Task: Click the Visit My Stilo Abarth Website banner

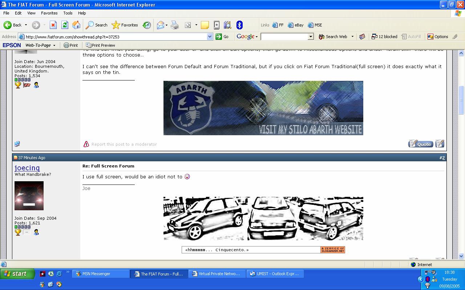Action: point(263,108)
